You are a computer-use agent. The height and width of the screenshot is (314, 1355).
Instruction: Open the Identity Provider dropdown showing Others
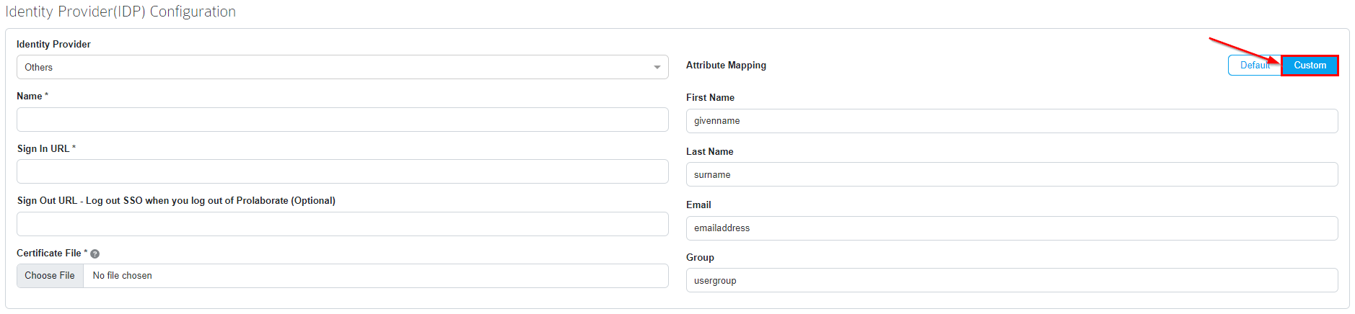point(342,67)
